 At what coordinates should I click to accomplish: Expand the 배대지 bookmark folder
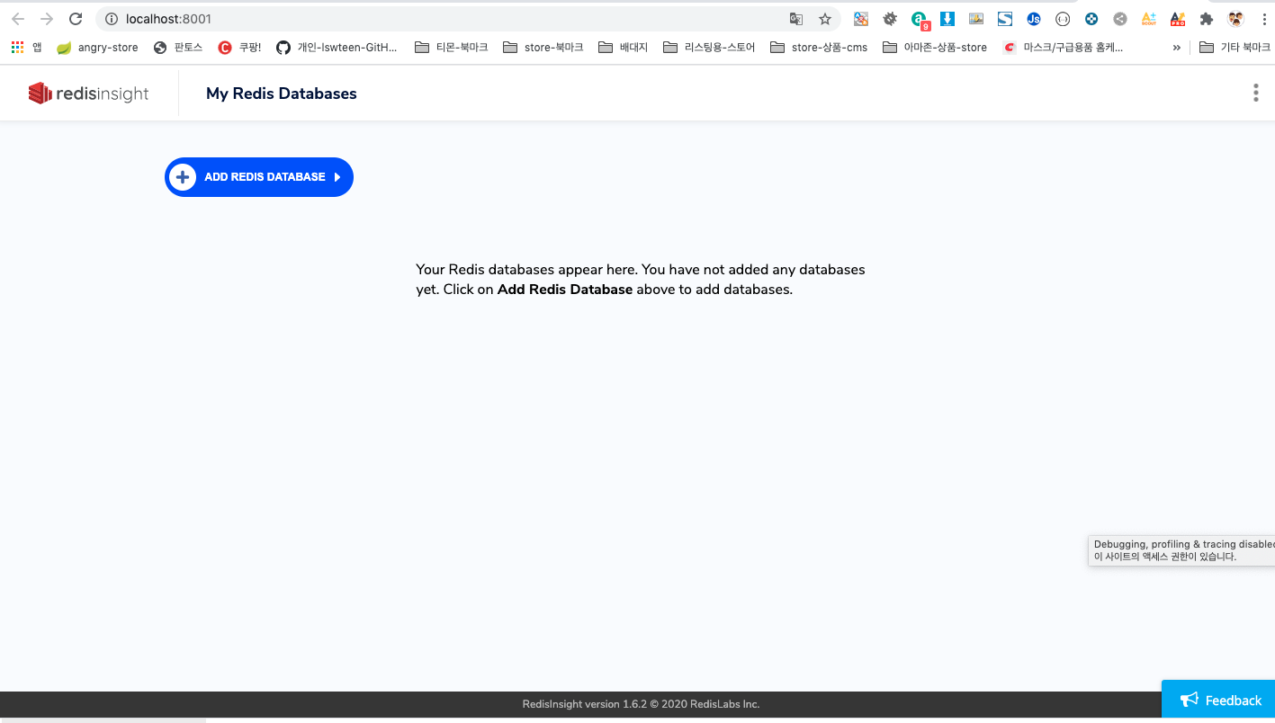(623, 48)
